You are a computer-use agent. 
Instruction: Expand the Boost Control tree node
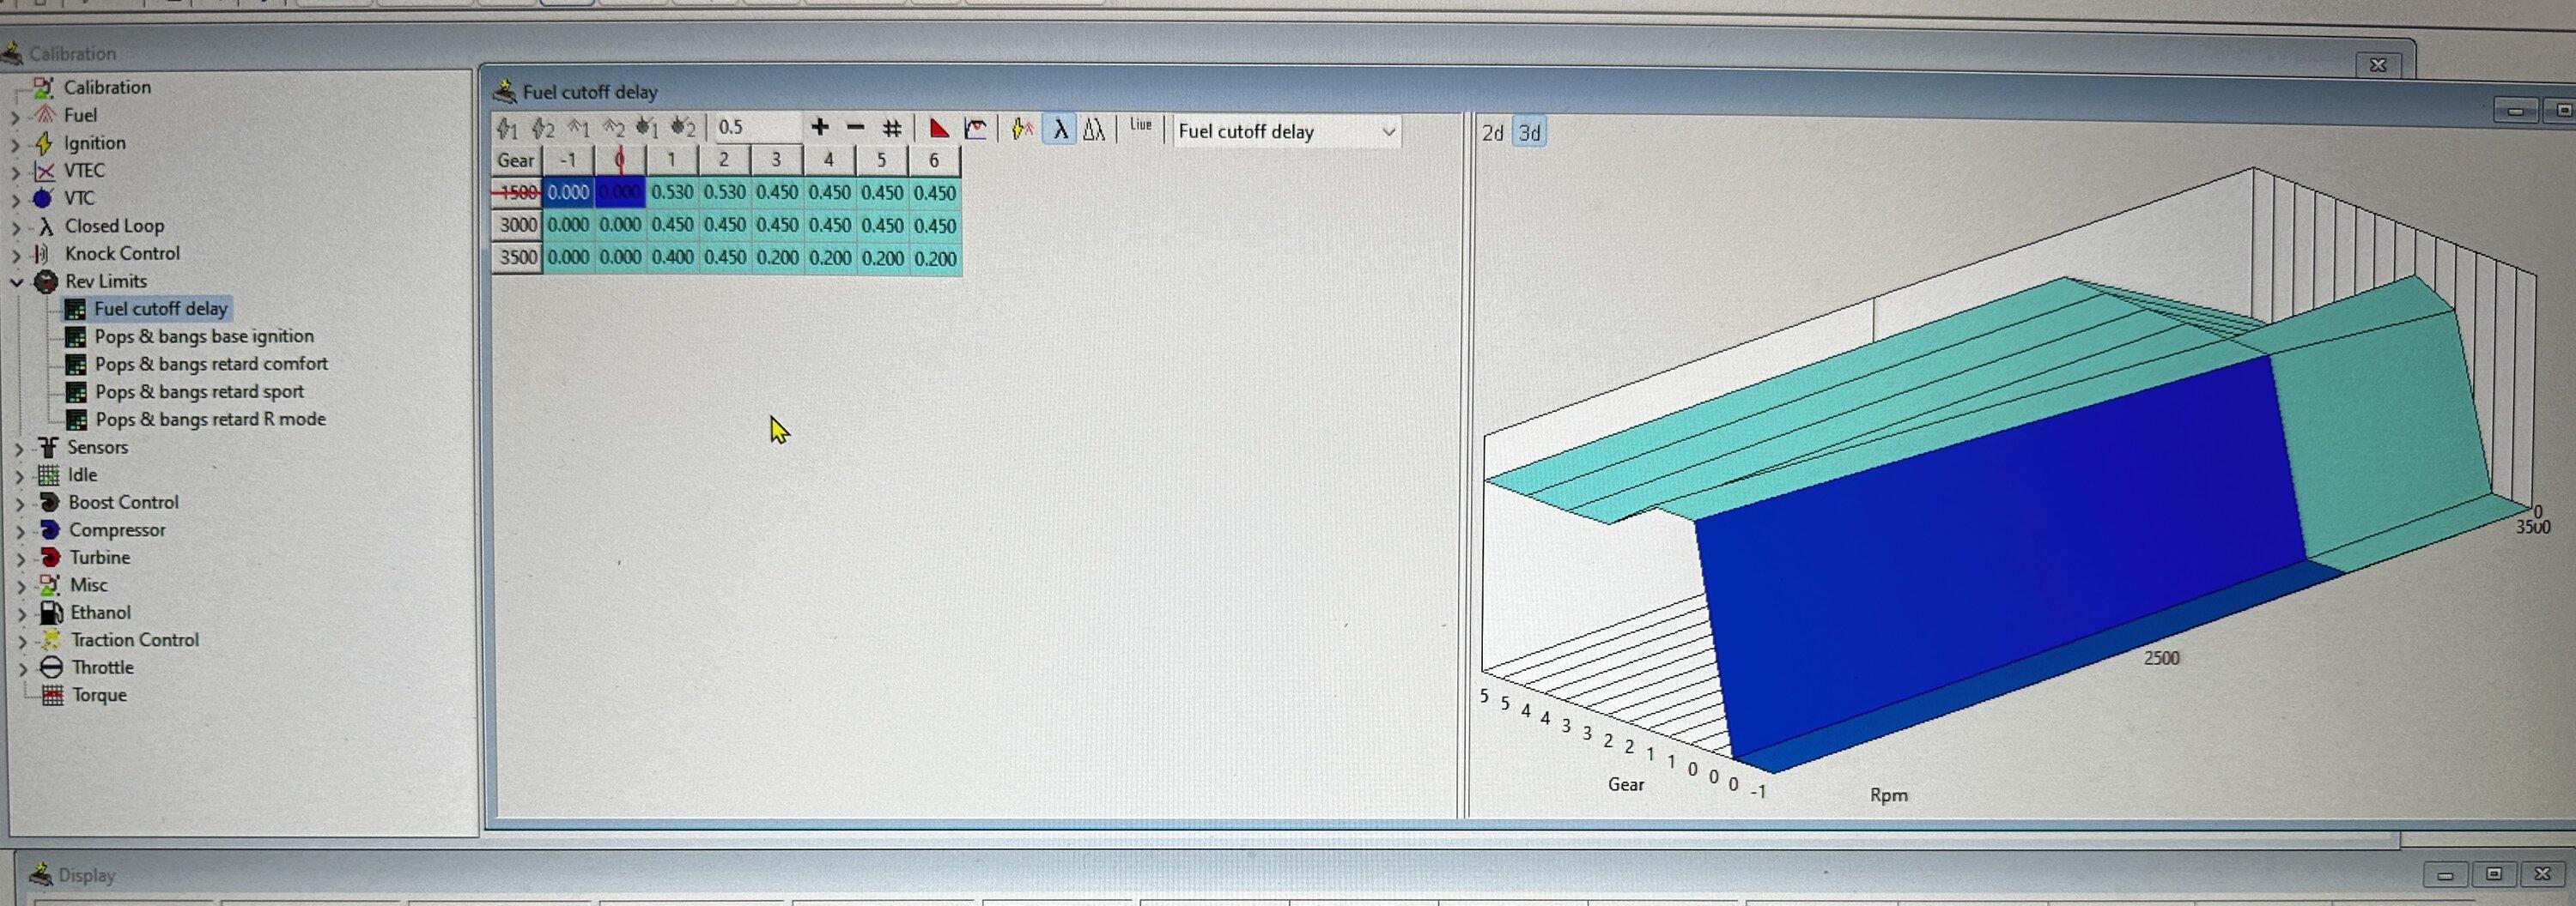coord(19,504)
